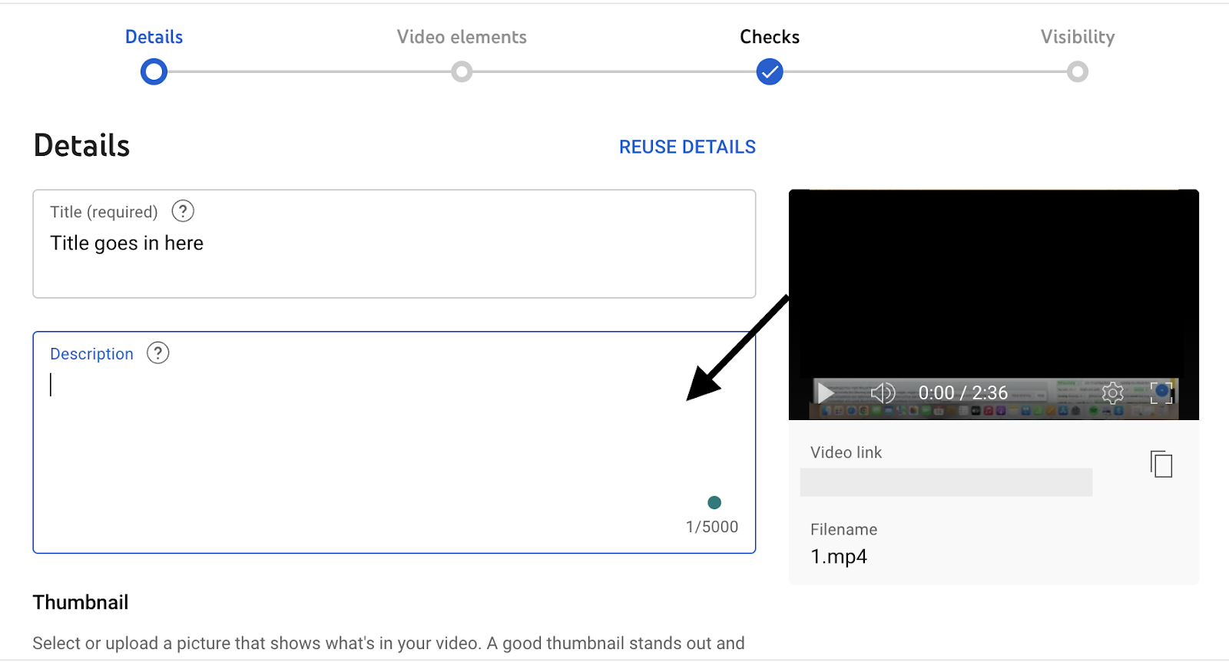
Task: Click the 1/5000 character counter
Action: coord(712,527)
